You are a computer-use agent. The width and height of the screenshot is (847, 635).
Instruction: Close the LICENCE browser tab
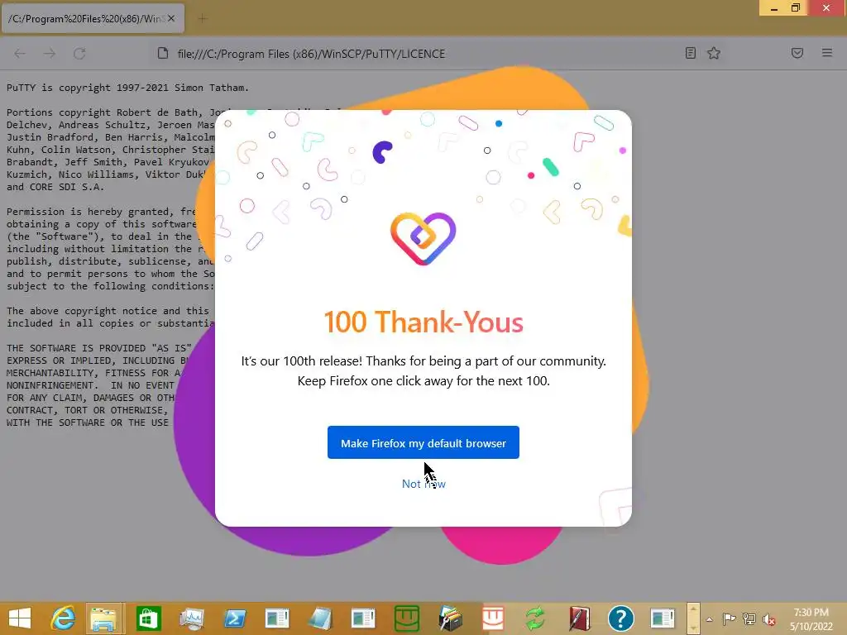171,19
